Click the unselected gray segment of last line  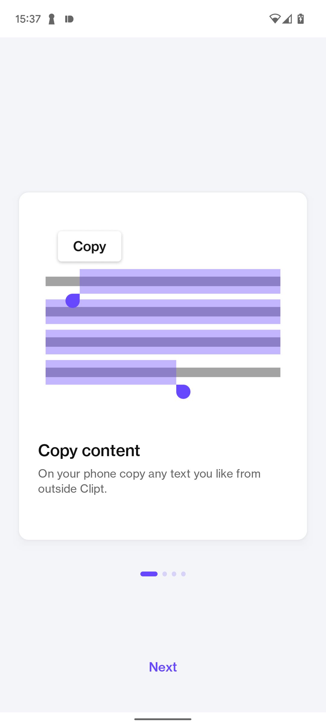(228, 372)
